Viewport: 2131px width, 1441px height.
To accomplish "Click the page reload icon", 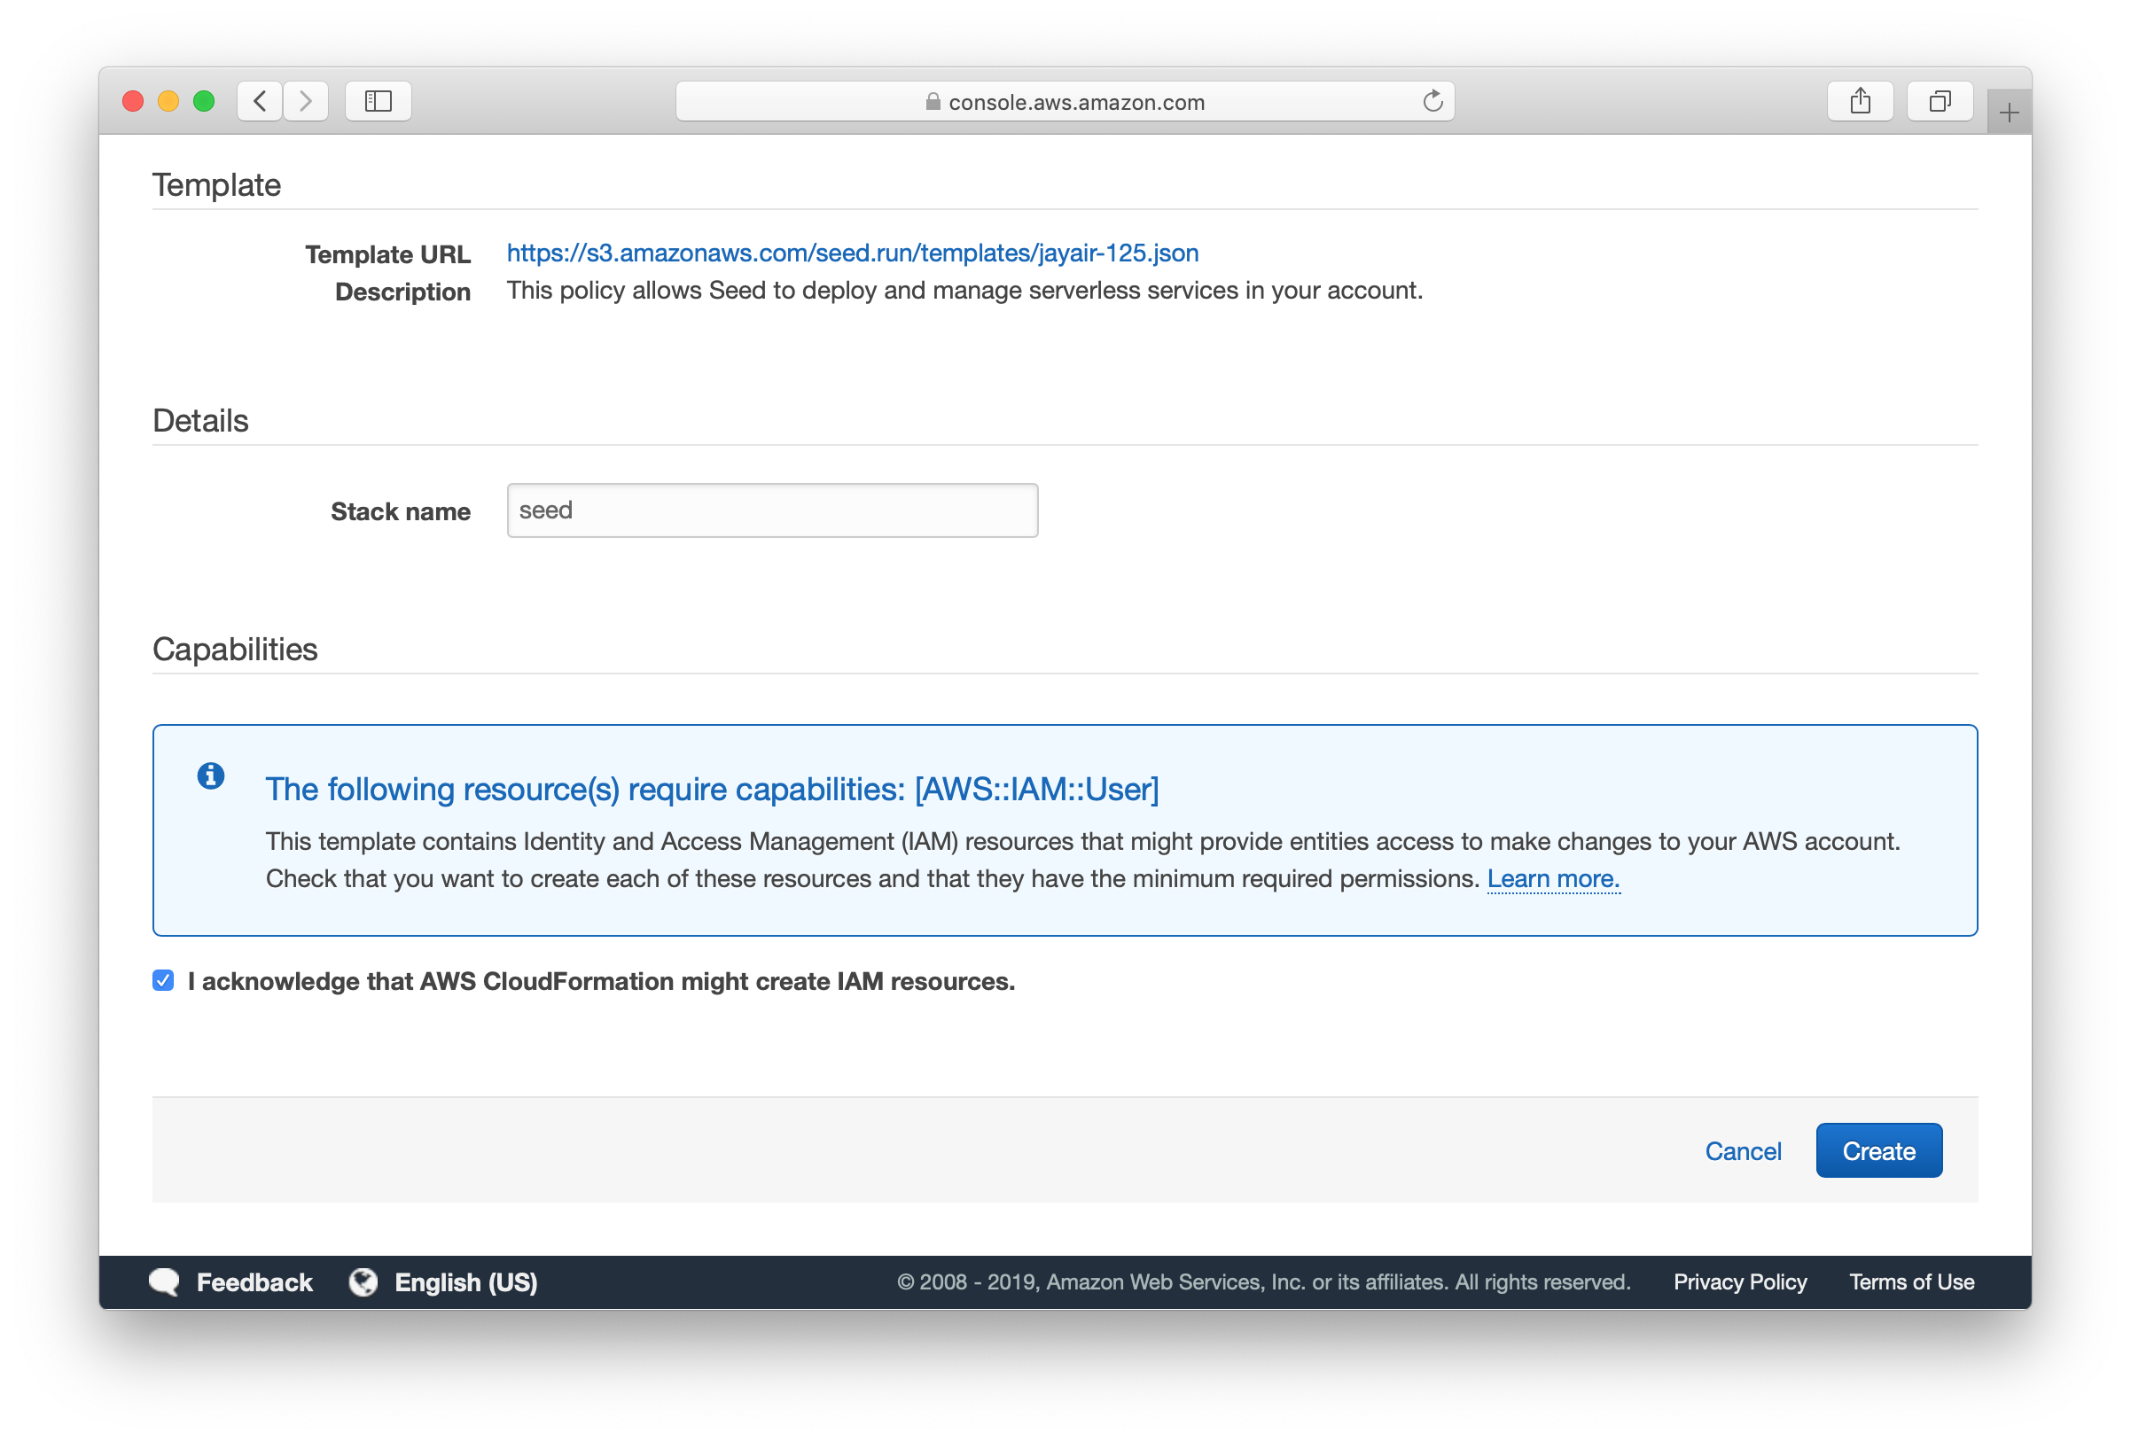I will point(1432,101).
